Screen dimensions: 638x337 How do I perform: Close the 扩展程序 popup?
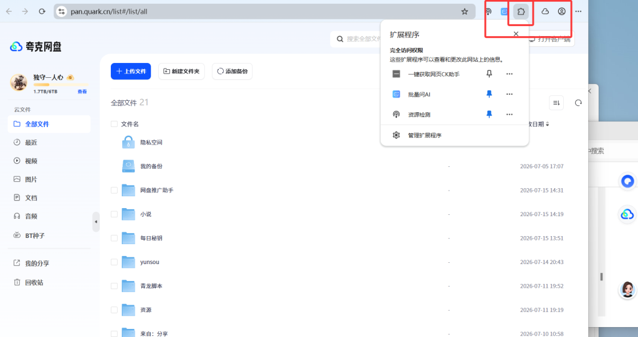[516, 34]
